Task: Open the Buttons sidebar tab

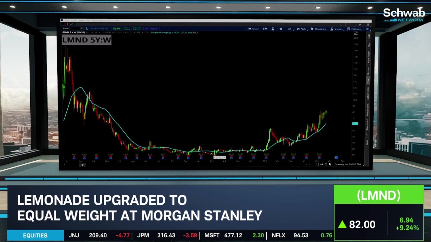Action: (369, 71)
